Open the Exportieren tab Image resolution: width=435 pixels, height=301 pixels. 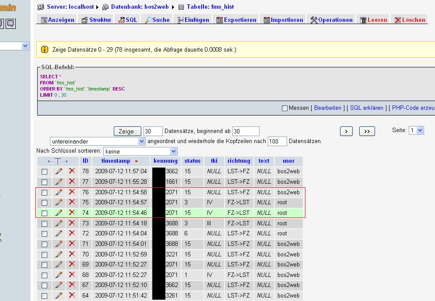pyautogui.click(x=236, y=20)
